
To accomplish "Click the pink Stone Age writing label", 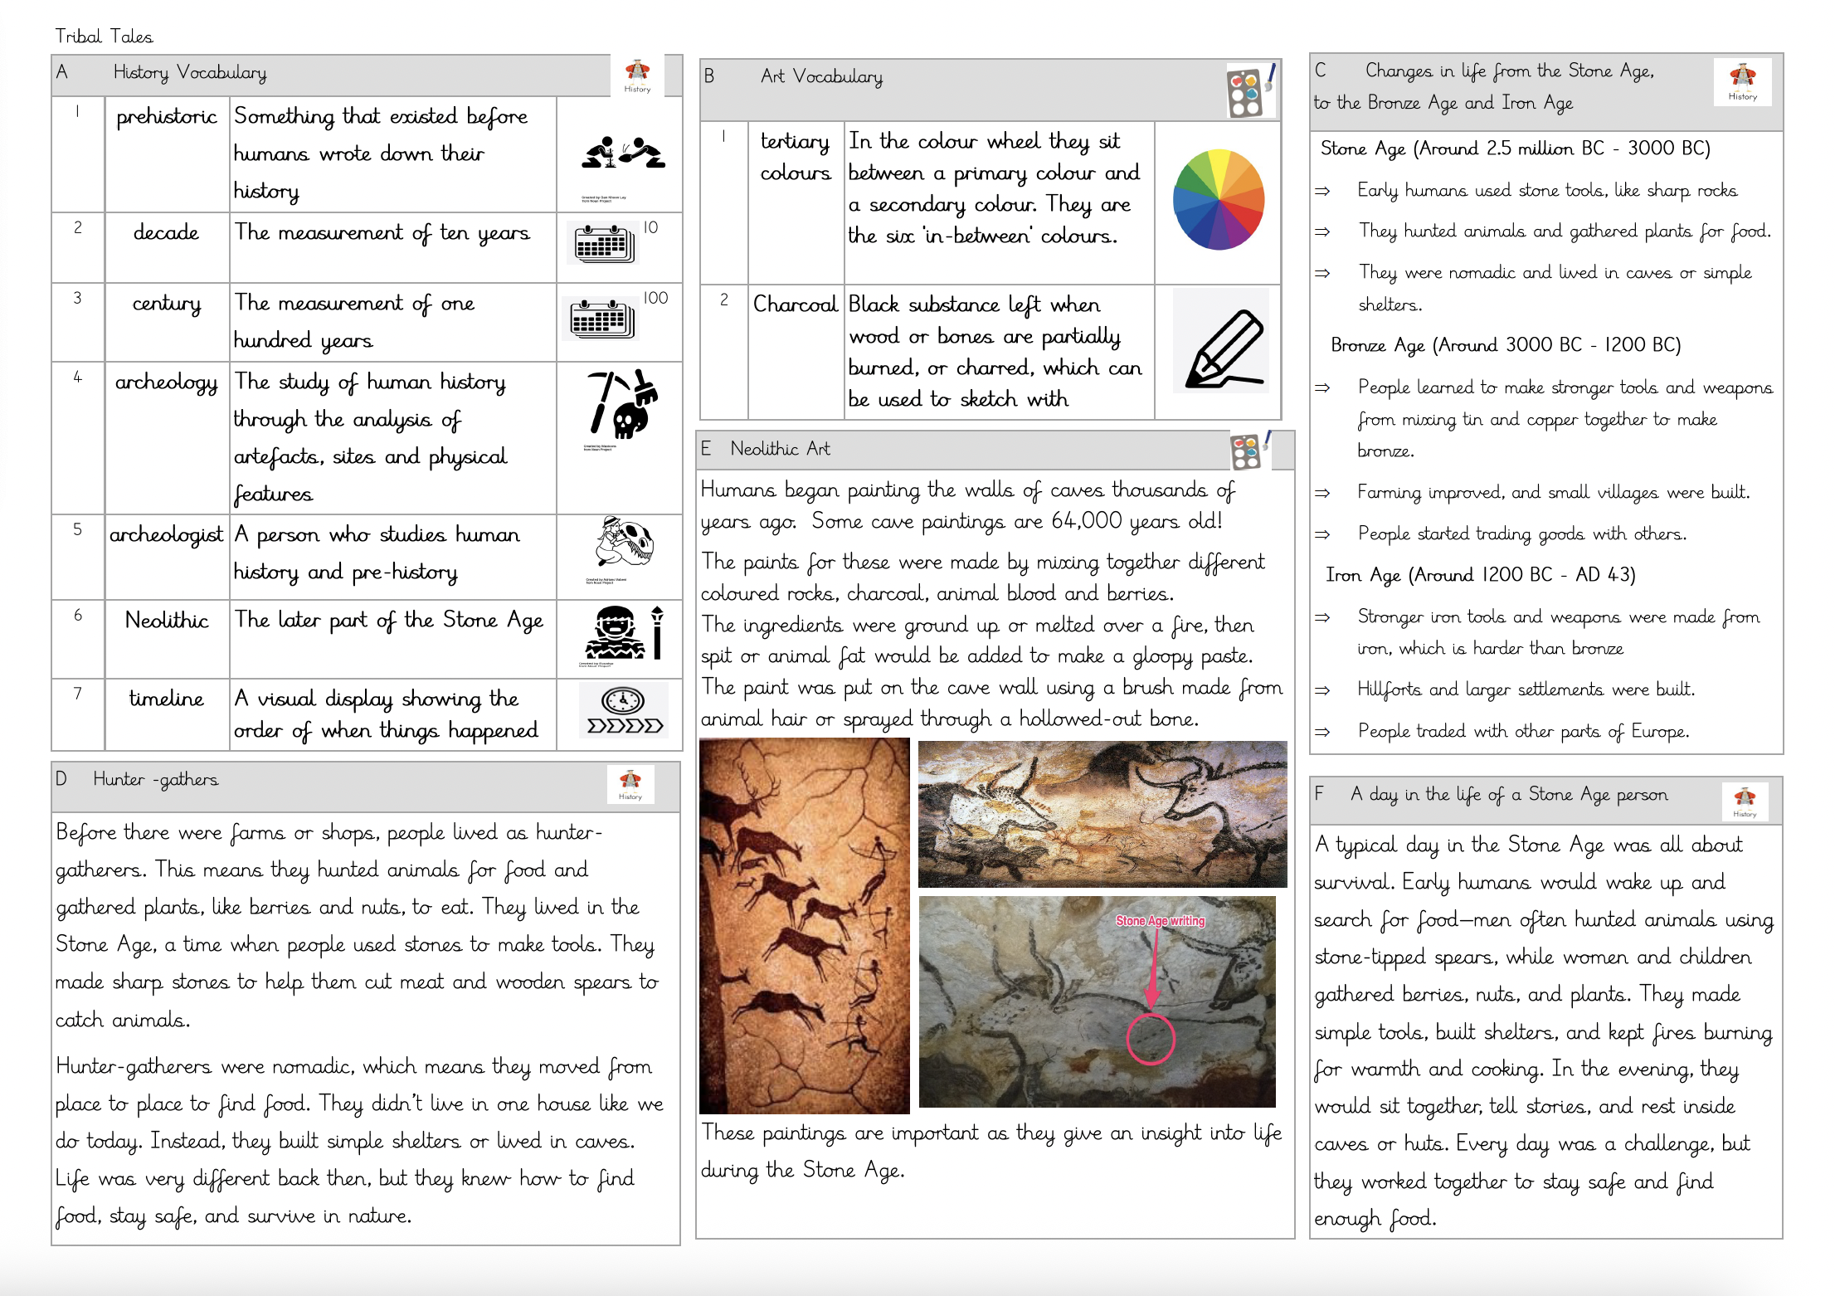I will click(1159, 921).
